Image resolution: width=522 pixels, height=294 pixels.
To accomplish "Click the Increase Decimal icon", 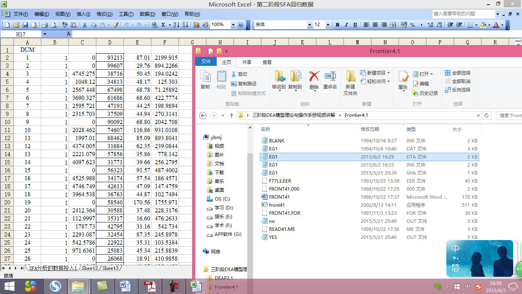I will coord(430,25).
